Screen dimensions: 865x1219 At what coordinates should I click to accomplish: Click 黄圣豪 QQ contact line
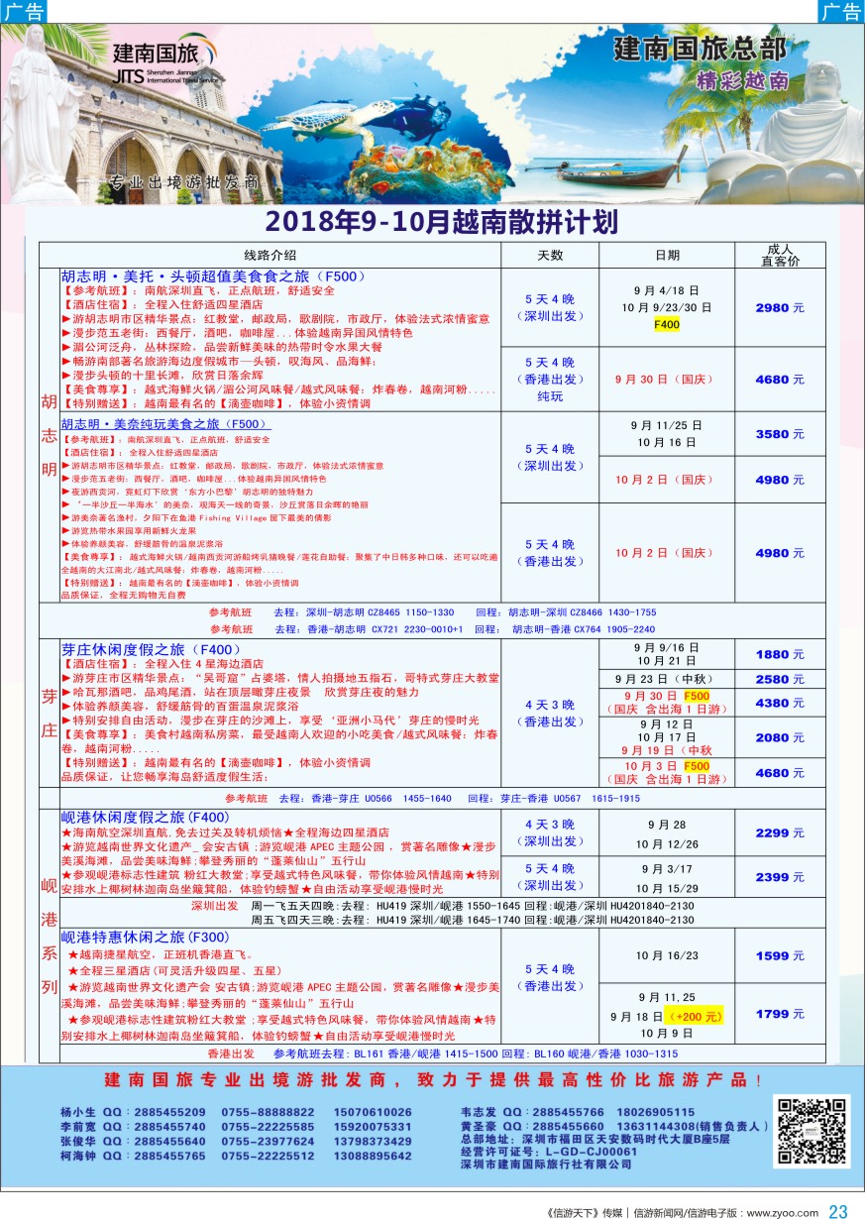(616, 1127)
